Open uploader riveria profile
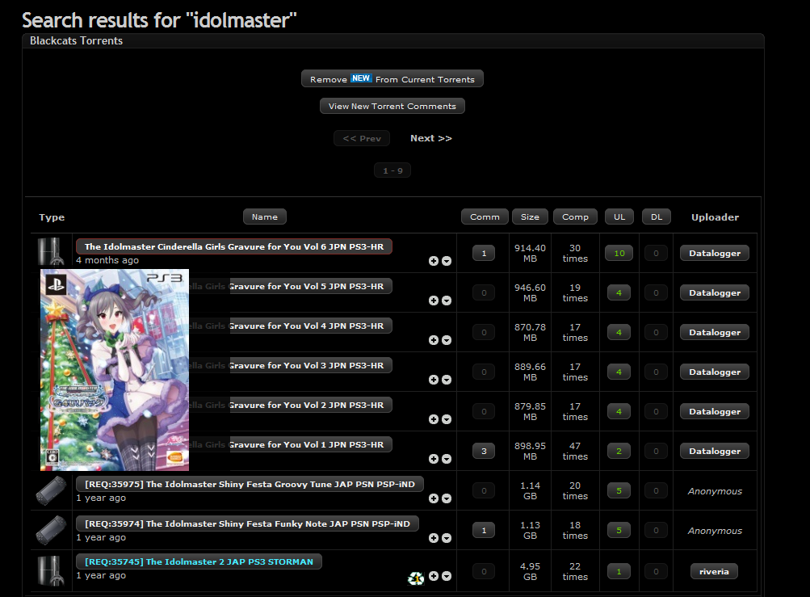 tap(714, 572)
